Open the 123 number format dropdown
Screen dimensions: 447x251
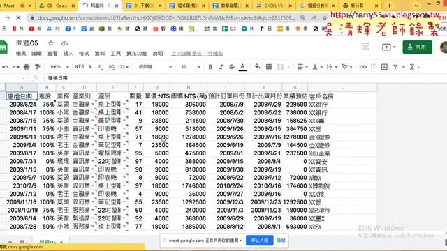point(123,67)
